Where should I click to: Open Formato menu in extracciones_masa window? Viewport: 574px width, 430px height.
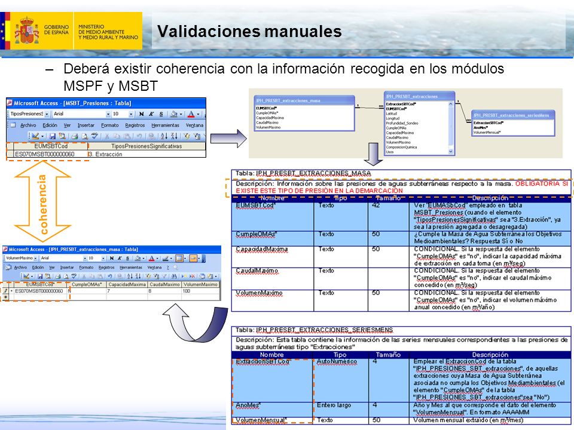point(86,268)
